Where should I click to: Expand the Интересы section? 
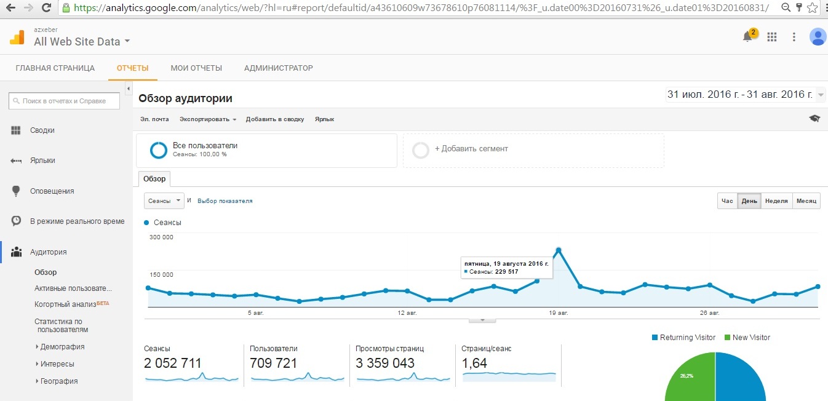(55, 364)
